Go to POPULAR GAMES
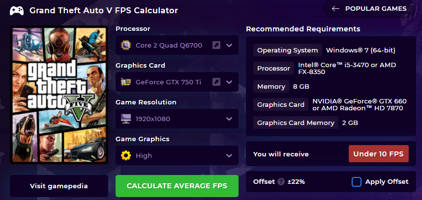The height and width of the screenshot is (200, 422). [376, 9]
